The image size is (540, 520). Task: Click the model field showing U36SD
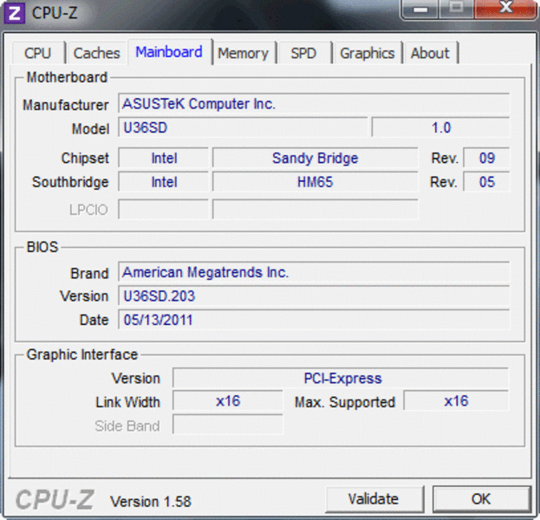click(x=243, y=127)
